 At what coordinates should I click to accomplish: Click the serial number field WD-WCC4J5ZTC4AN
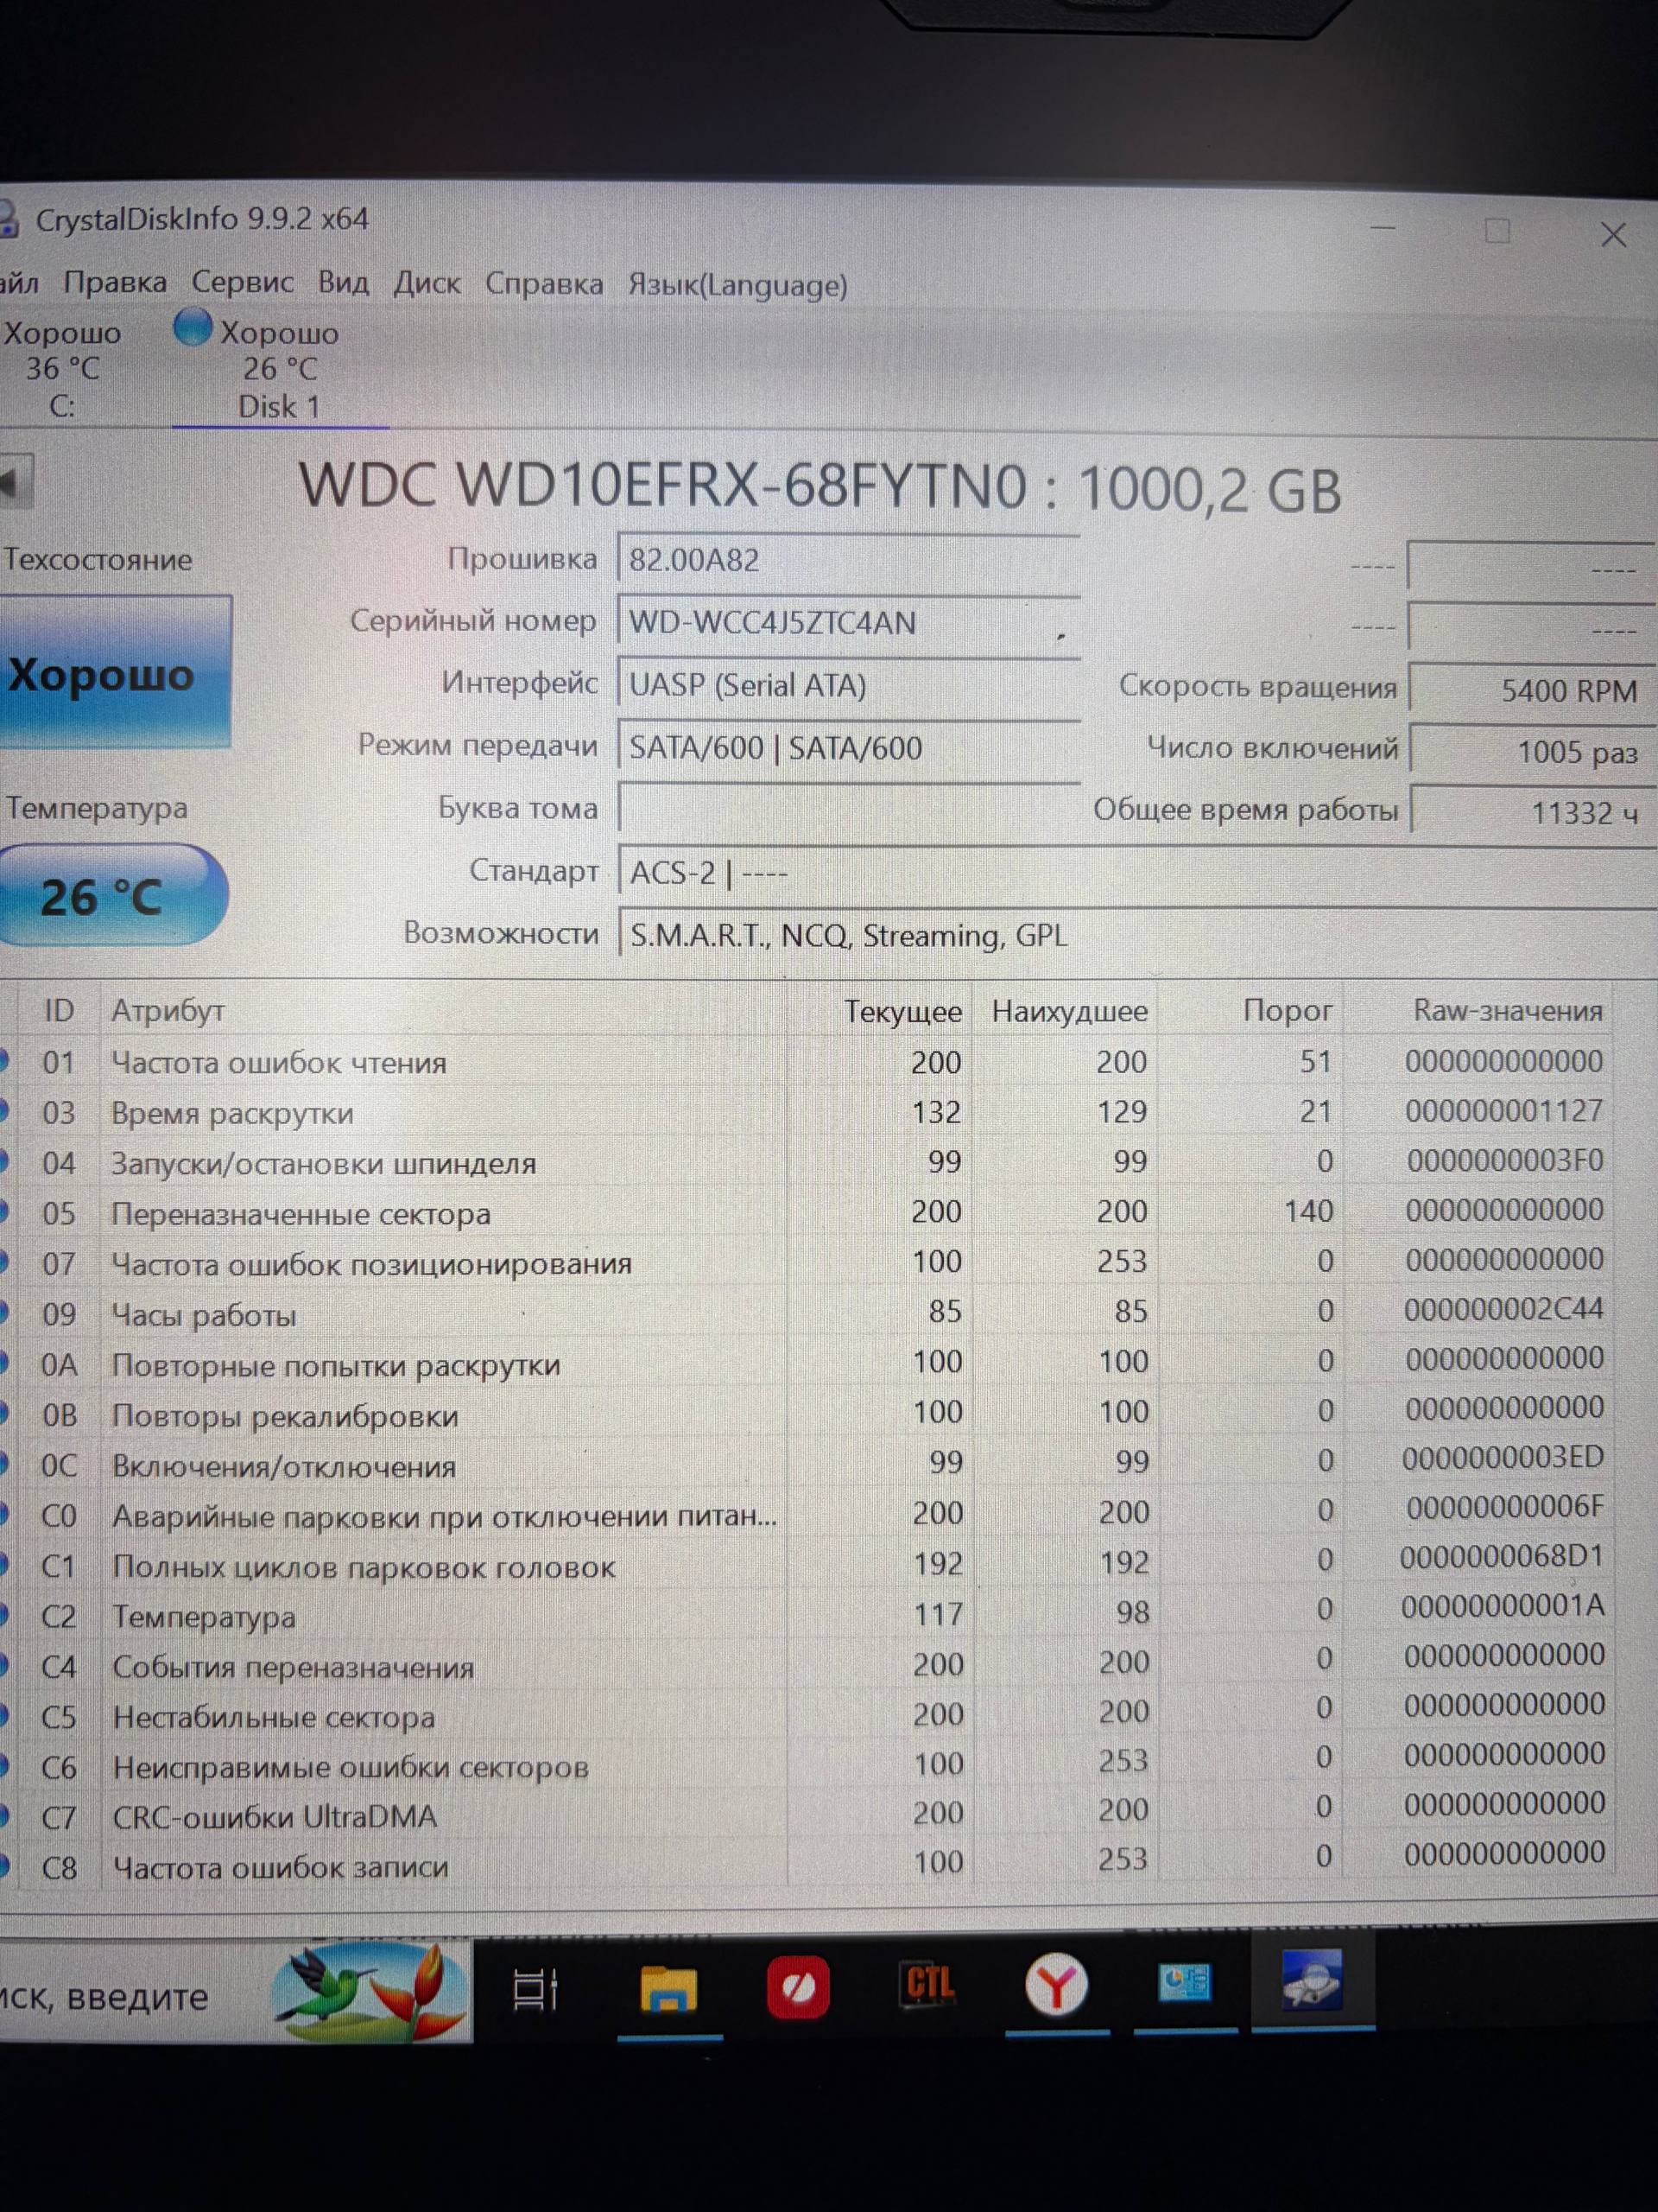point(849,623)
